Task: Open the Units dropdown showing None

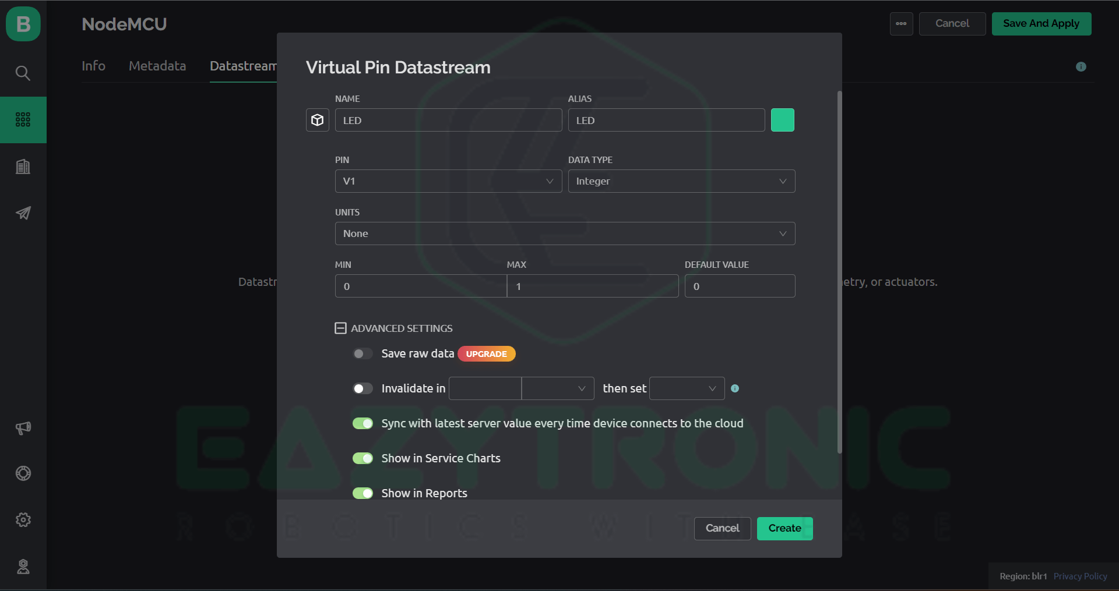Action: coord(564,233)
